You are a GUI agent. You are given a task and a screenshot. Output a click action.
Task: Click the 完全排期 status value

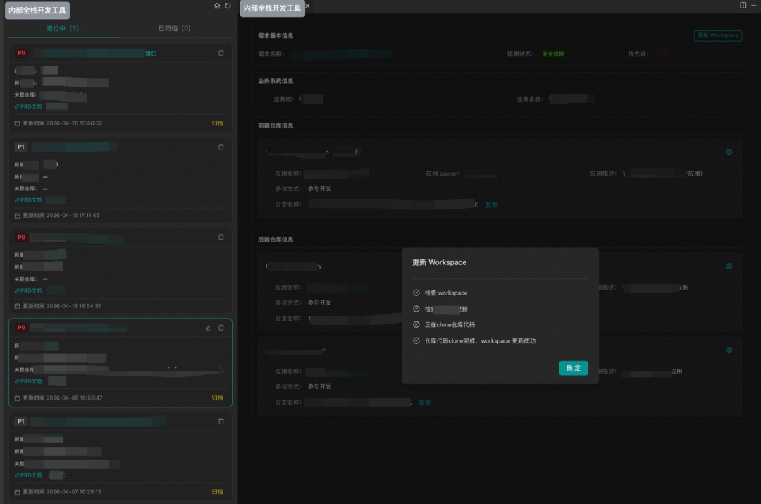553,54
